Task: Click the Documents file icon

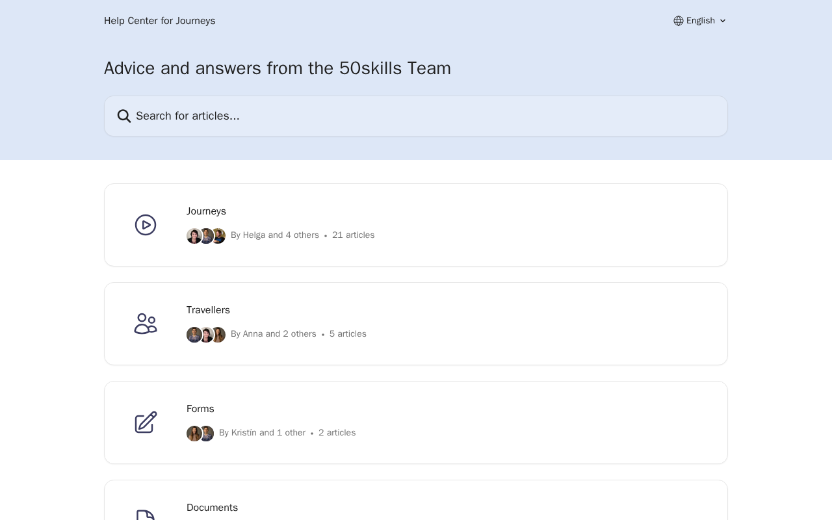Action: [146, 515]
